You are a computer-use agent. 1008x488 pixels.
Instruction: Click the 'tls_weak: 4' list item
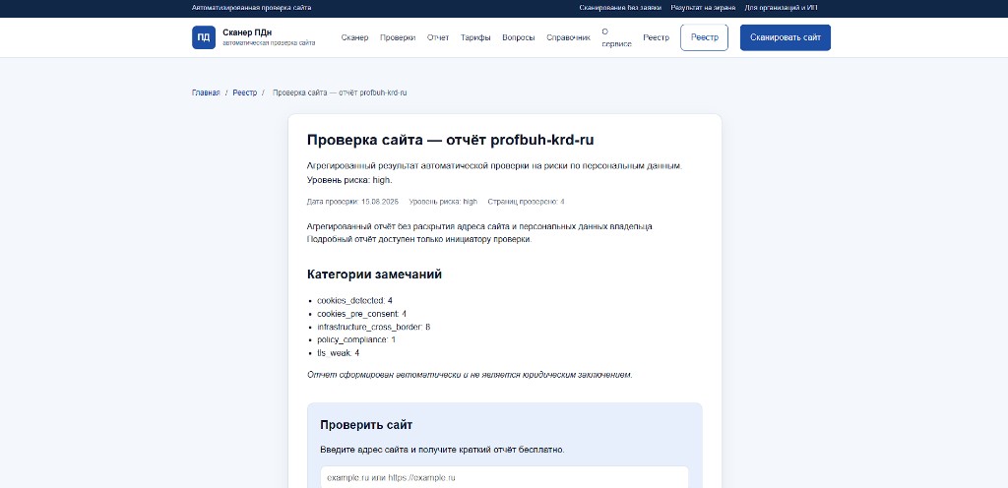(339, 353)
